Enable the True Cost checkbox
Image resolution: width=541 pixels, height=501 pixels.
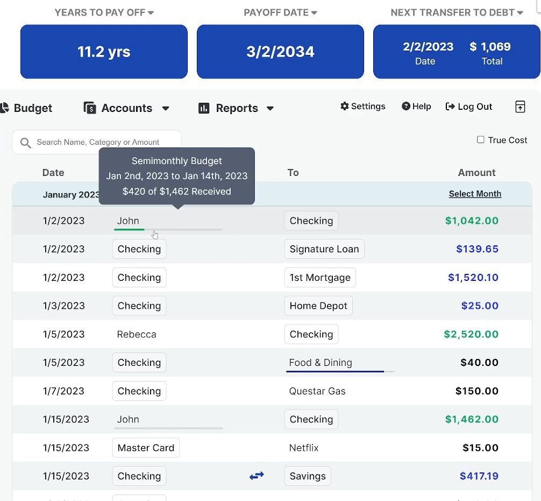pos(481,140)
